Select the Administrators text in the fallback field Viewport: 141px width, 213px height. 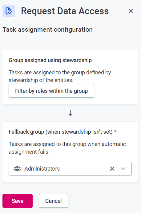coord(42,168)
